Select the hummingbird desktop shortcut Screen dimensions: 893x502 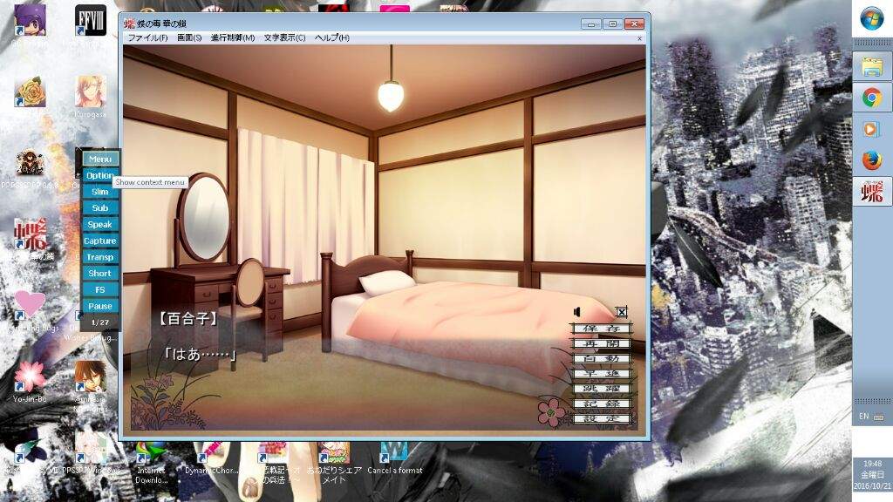pos(31,455)
